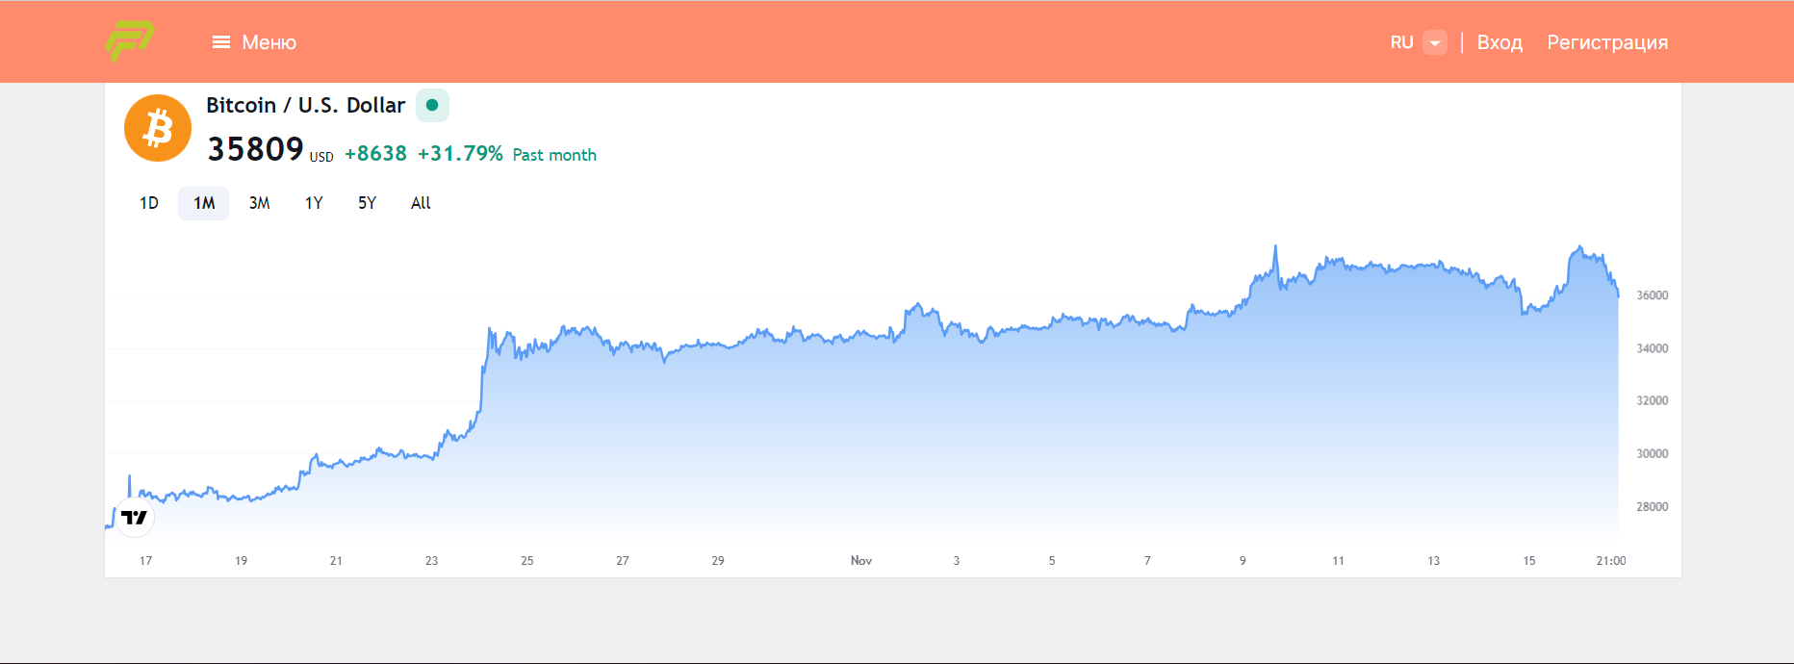Click the 21:00 time axis label

pos(1611,560)
